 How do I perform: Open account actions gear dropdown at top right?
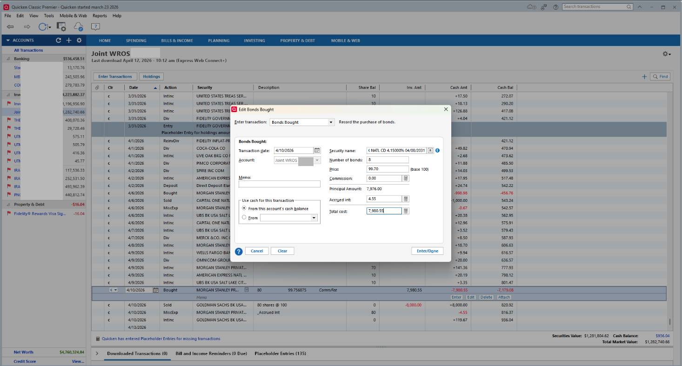click(x=667, y=54)
